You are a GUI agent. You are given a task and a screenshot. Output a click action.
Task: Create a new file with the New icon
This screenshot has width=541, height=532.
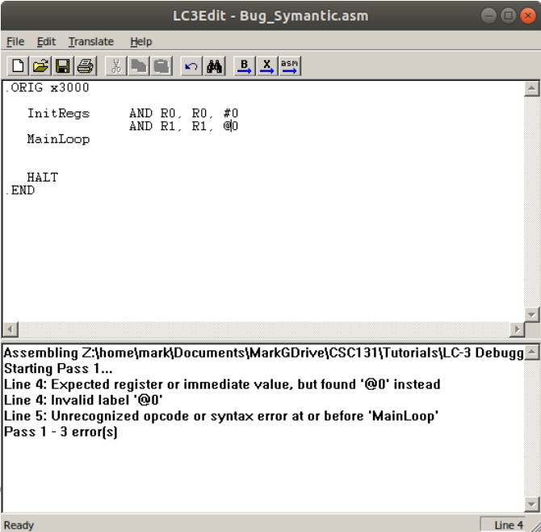pos(18,65)
